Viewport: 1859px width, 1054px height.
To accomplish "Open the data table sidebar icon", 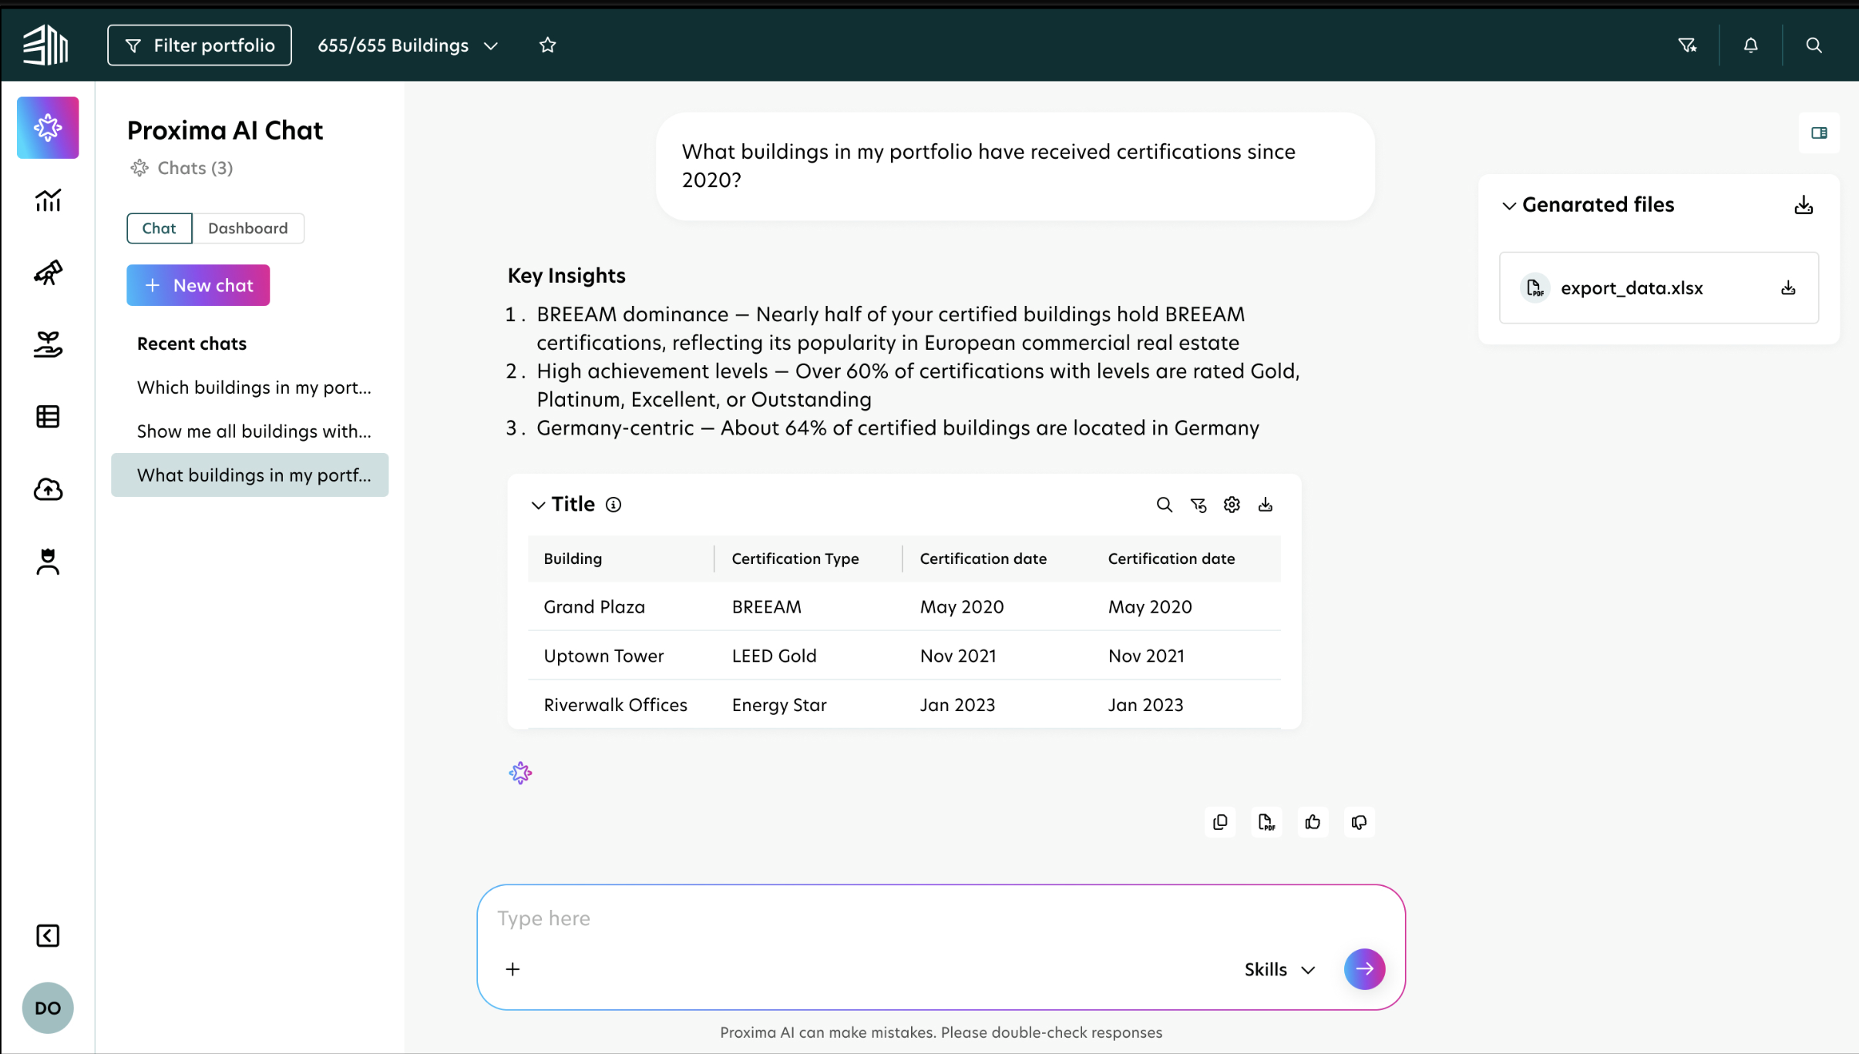I will point(48,417).
